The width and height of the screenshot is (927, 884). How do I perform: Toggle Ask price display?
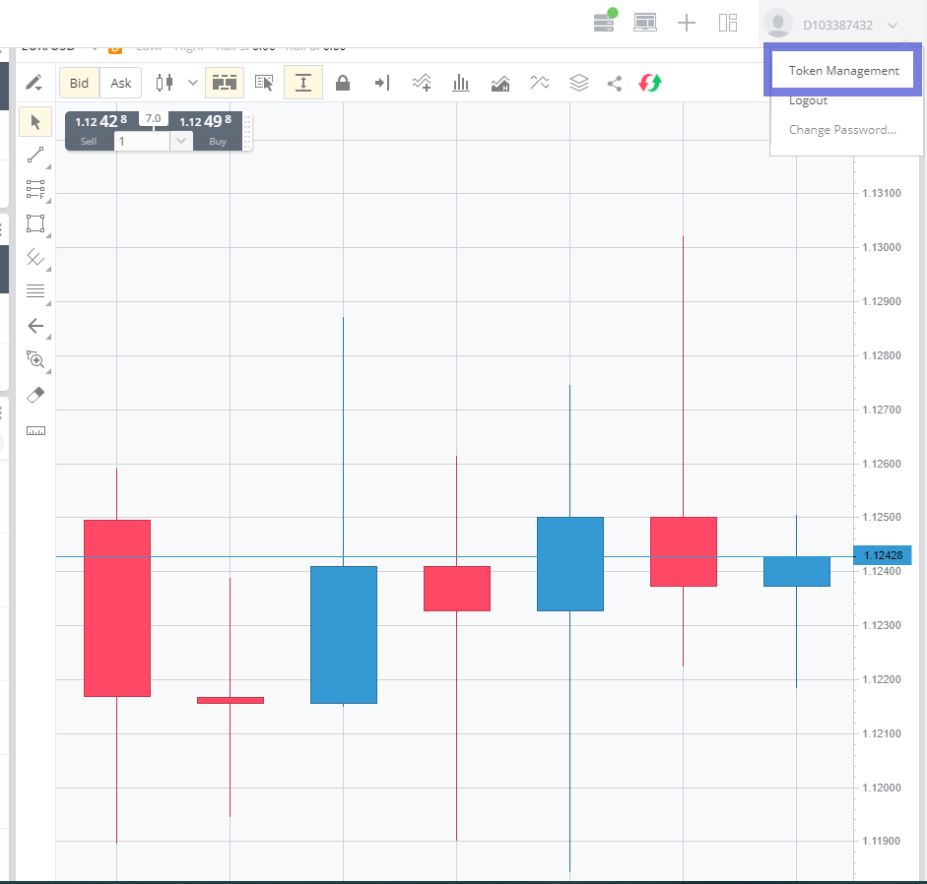(120, 83)
